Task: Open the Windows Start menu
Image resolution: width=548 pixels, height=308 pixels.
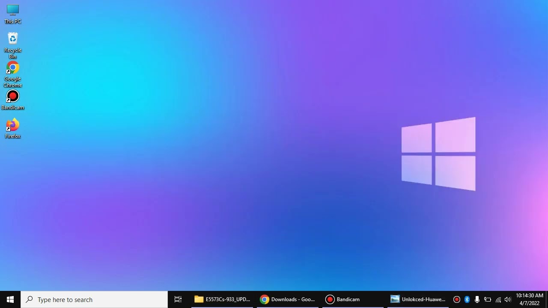Action: (10, 299)
